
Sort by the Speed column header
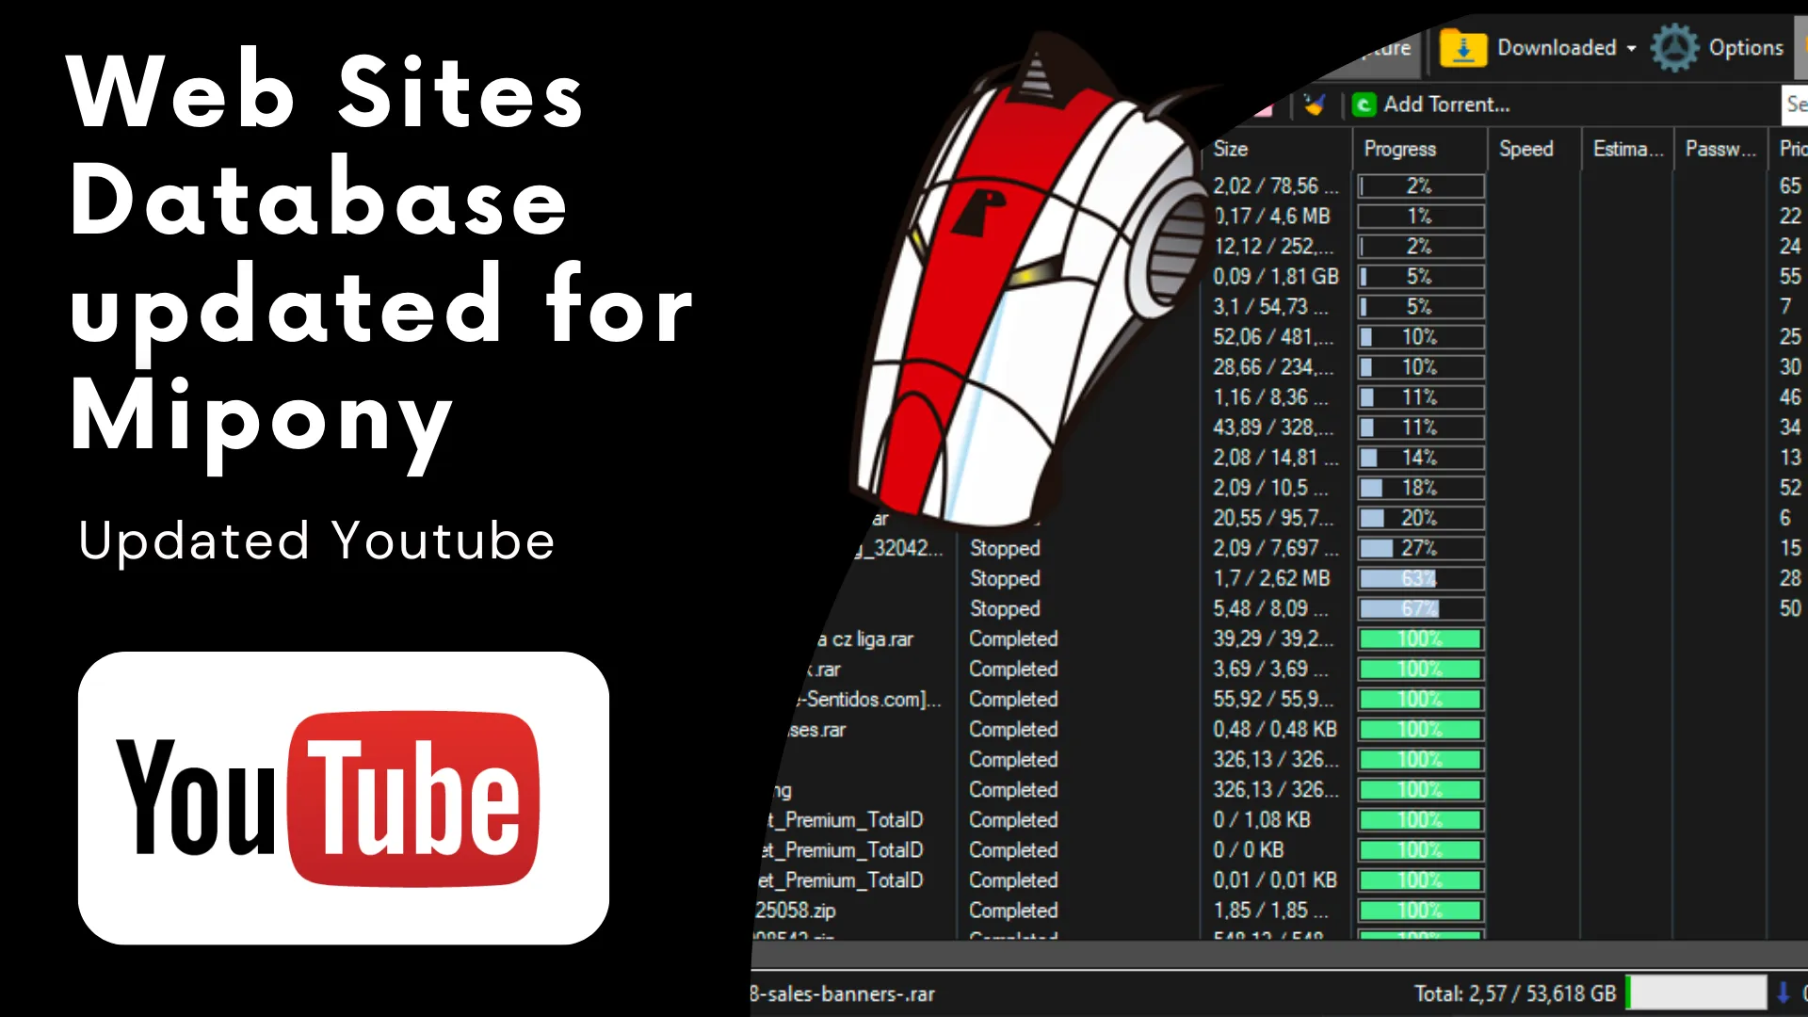[x=1525, y=149]
